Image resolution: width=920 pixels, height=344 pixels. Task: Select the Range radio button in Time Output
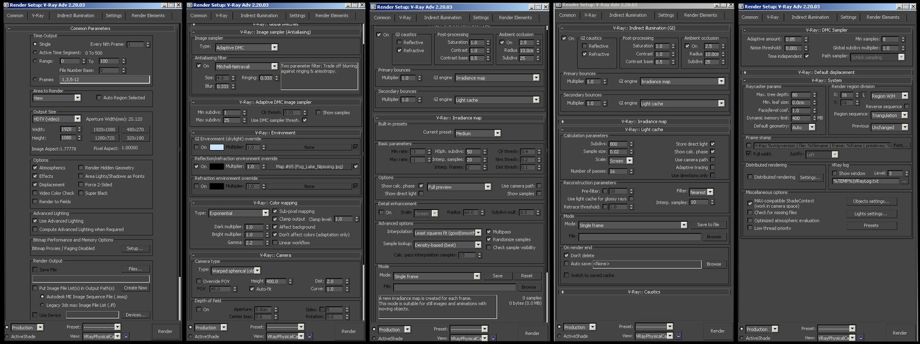35,61
